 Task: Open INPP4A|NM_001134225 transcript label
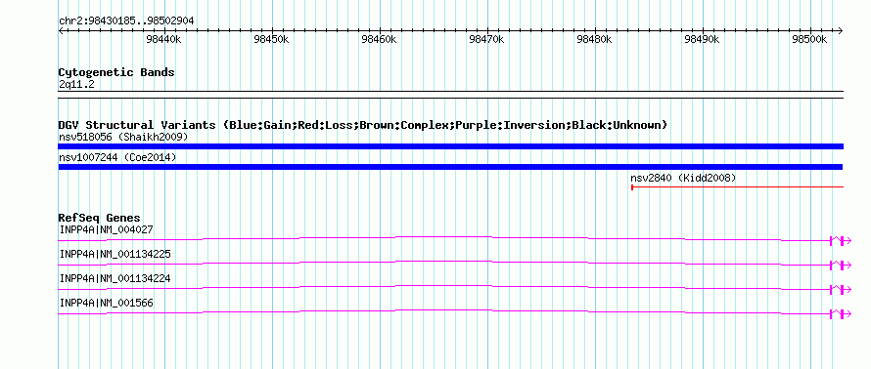tap(115, 254)
